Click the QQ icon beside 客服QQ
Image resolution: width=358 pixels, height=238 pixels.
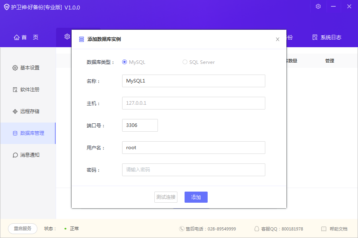[257, 228]
